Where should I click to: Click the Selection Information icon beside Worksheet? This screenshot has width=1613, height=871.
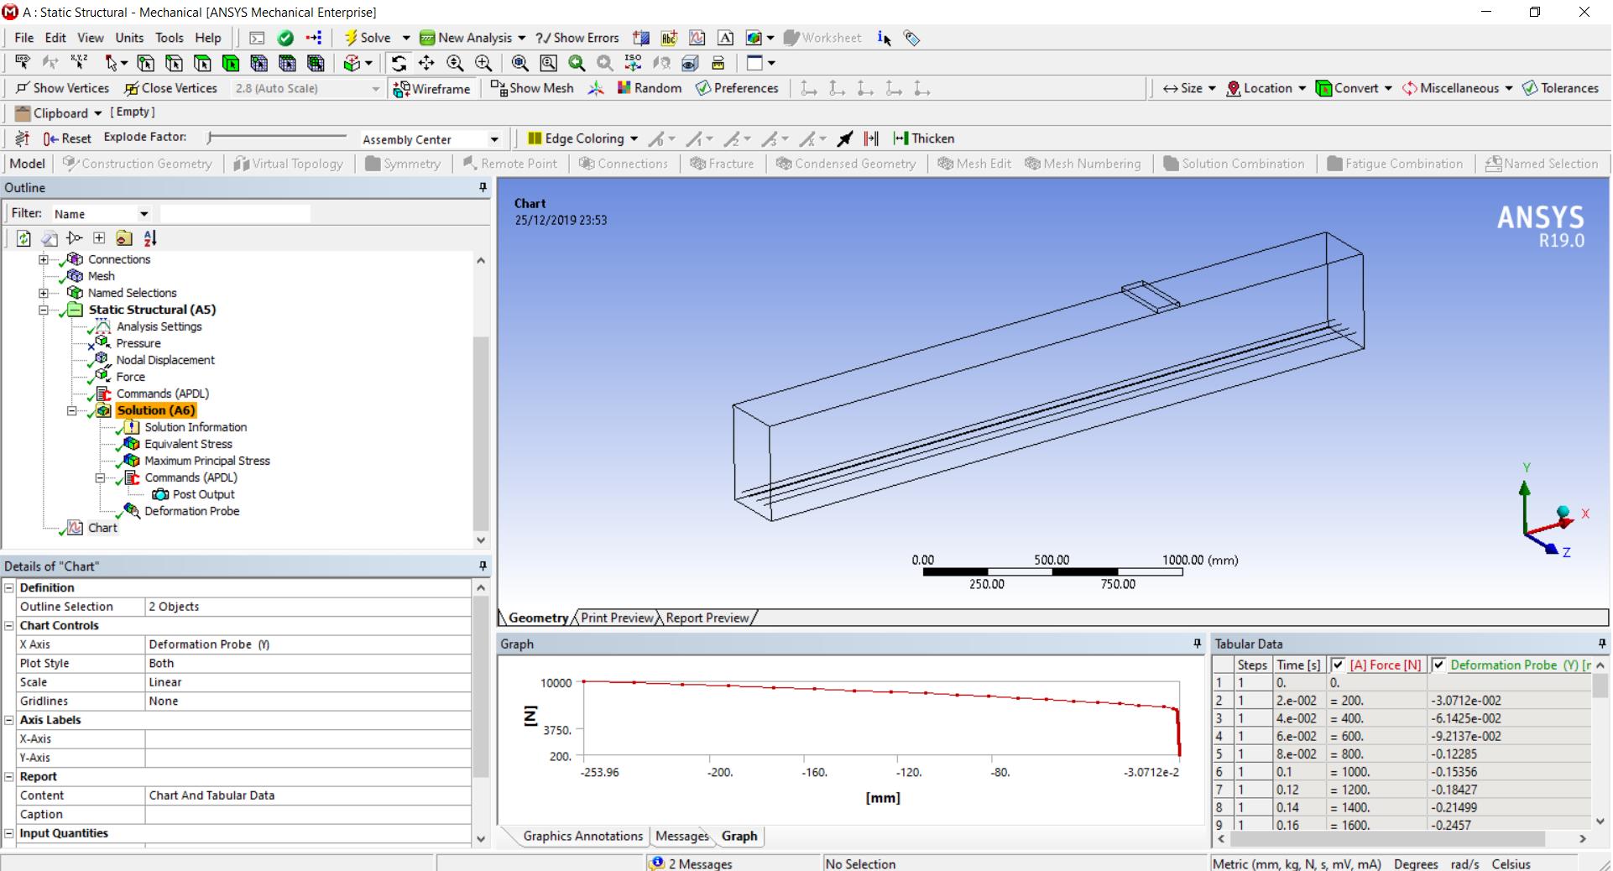click(885, 38)
